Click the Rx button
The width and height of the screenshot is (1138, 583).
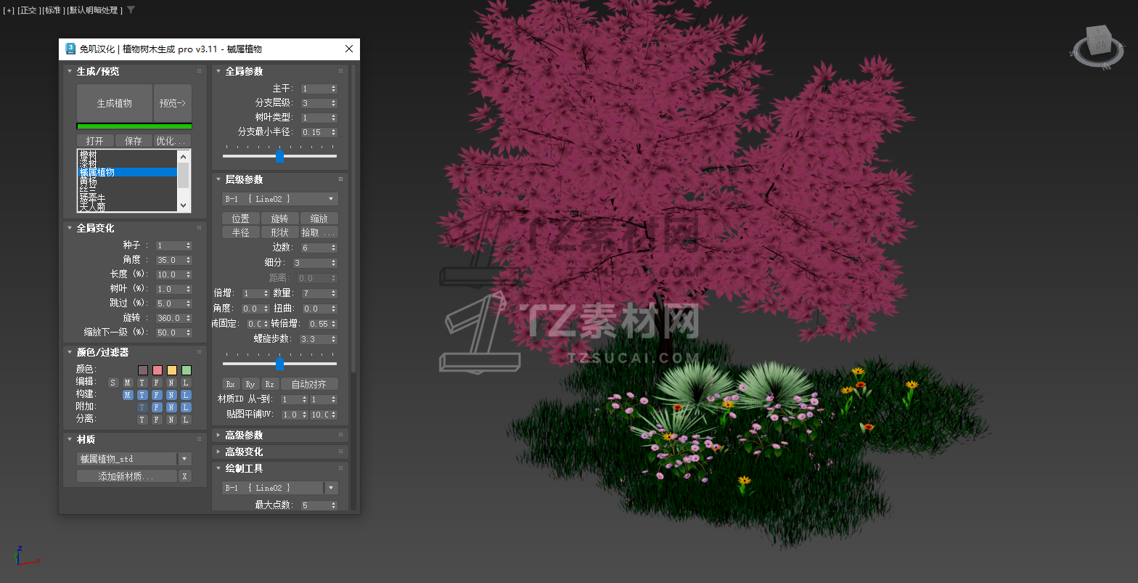pyautogui.click(x=231, y=384)
